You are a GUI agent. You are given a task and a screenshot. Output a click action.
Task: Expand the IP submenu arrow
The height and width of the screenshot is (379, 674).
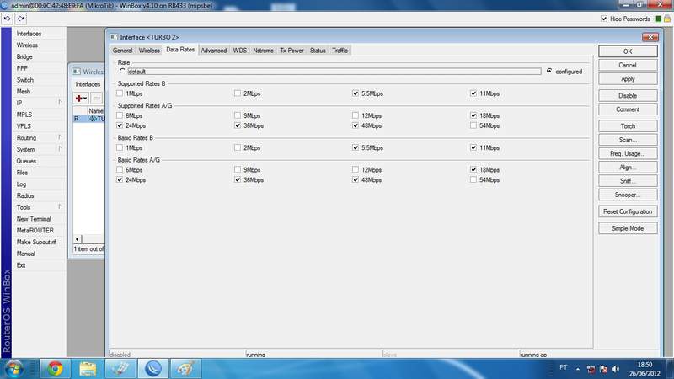tap(60, 102)
